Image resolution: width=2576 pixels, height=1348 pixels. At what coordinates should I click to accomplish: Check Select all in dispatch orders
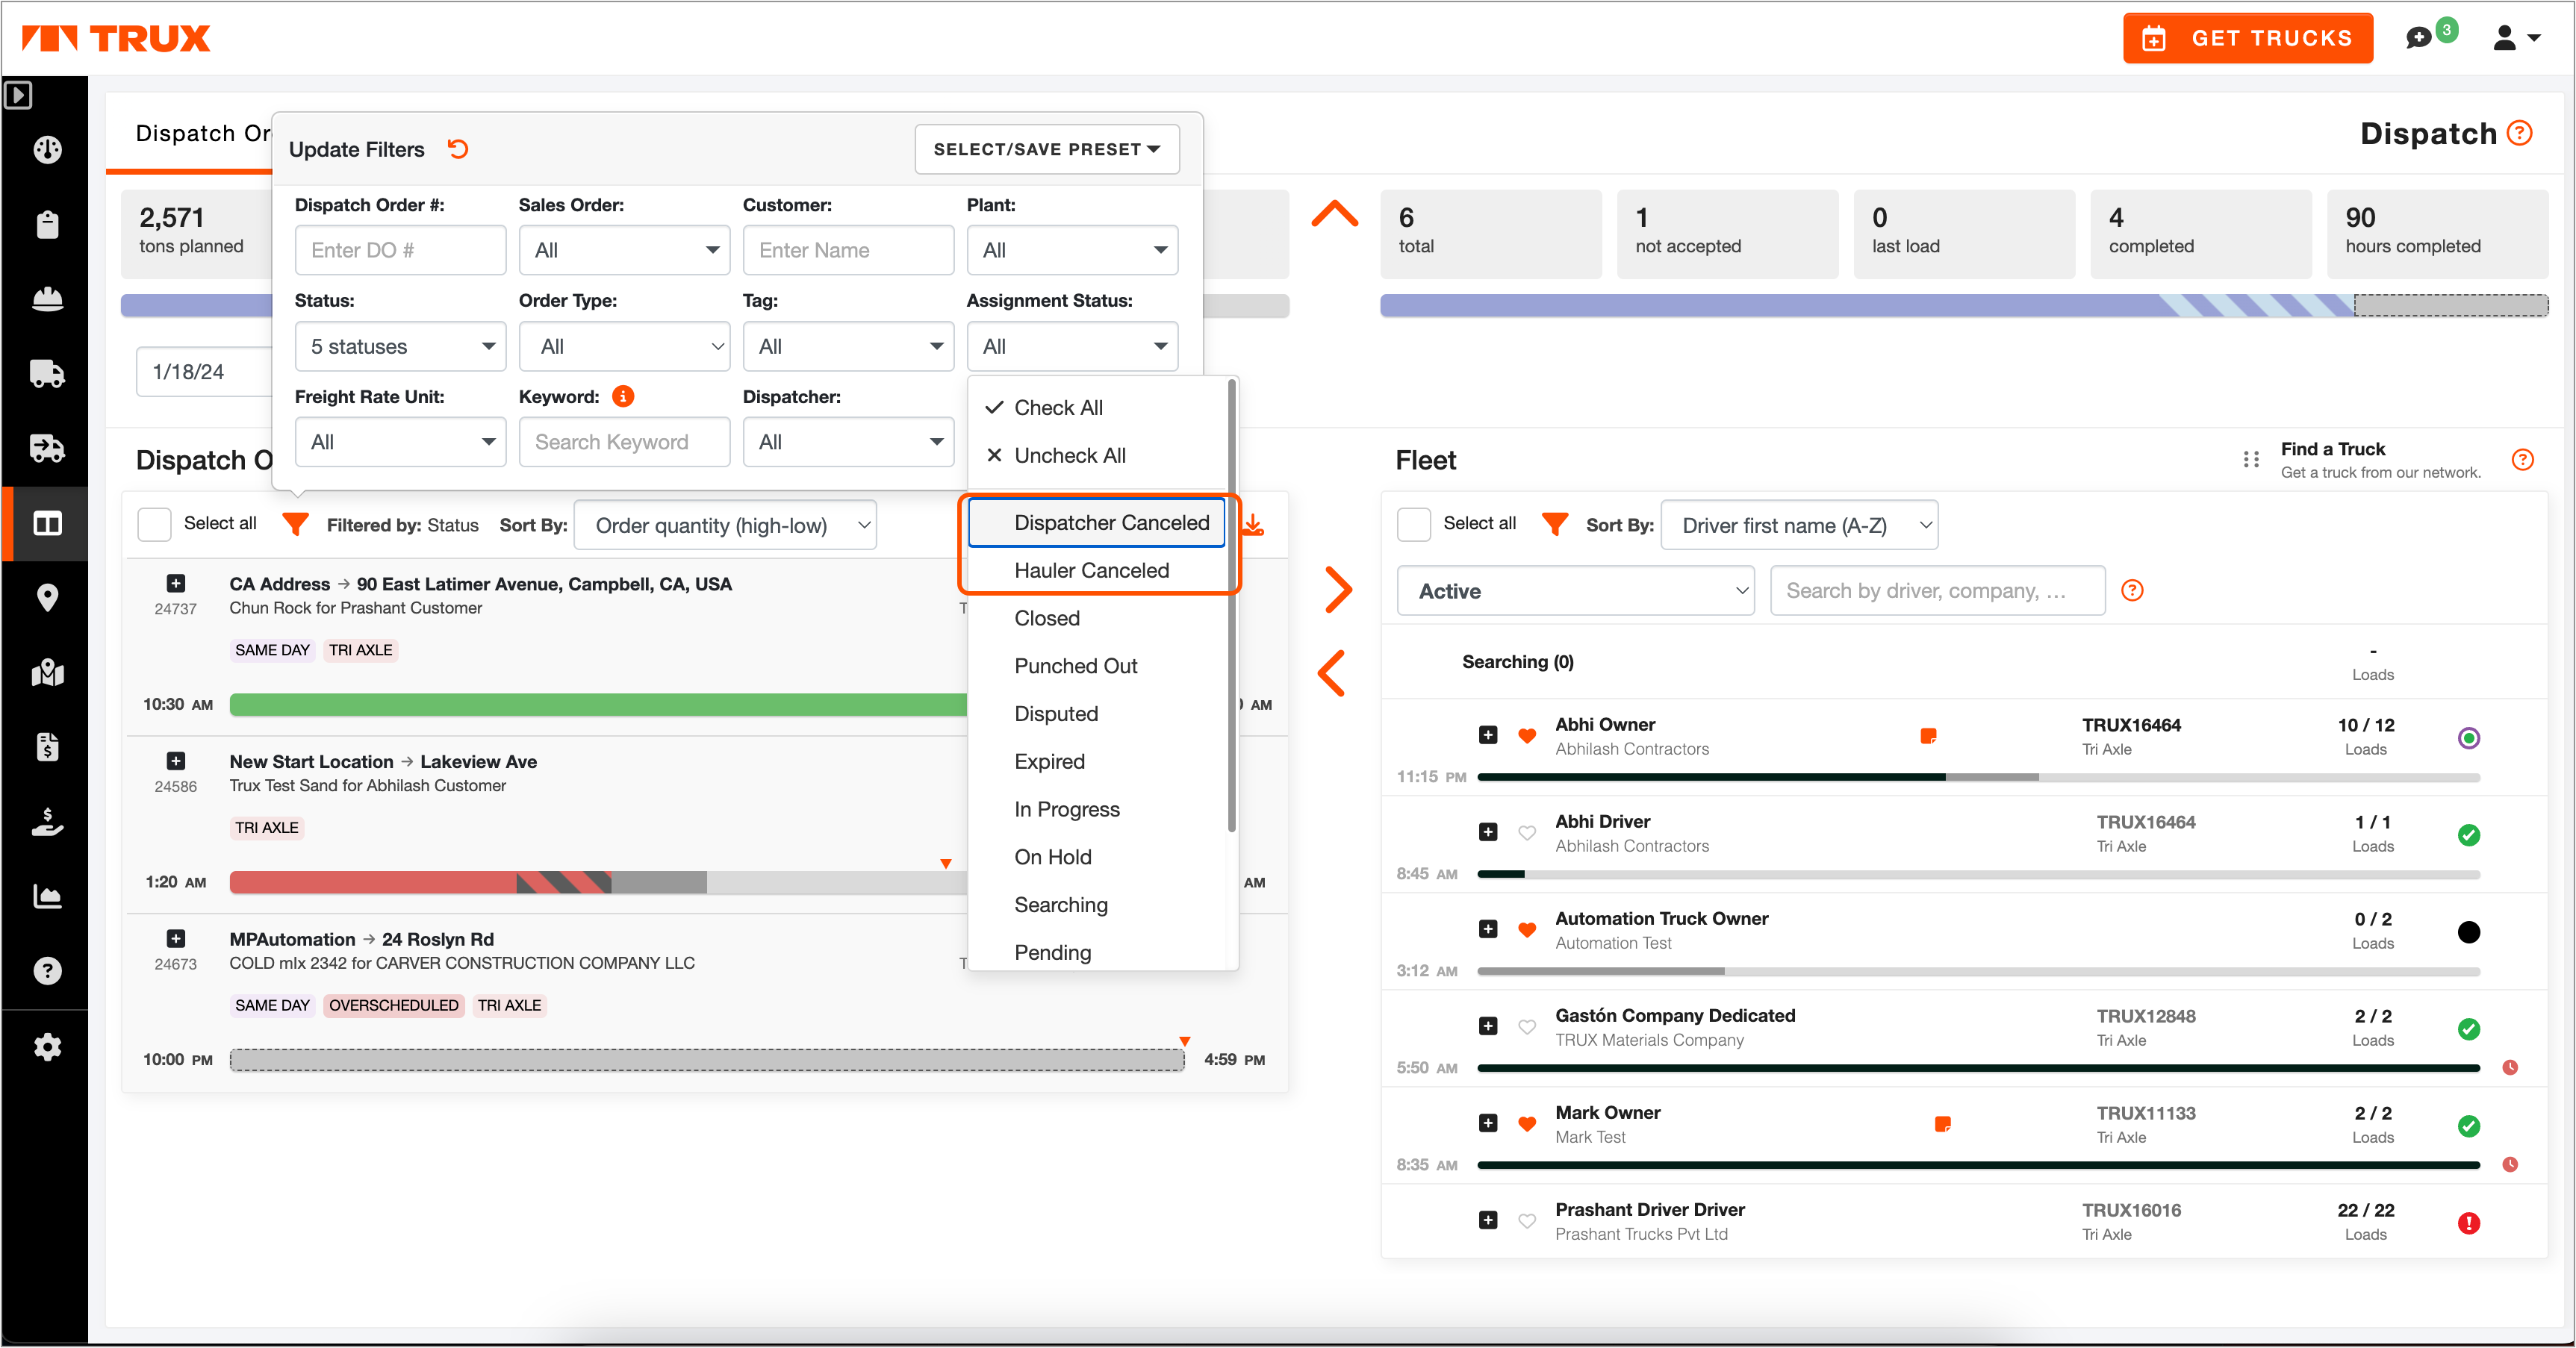[154, 524]
